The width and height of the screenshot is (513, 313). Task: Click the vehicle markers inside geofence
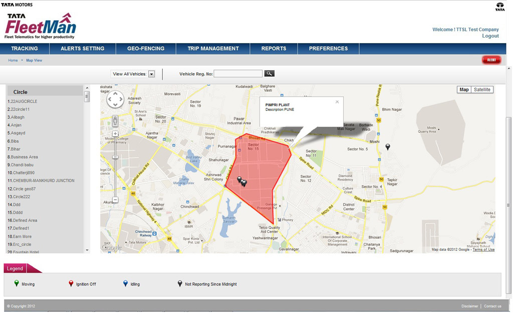[242, 182]
